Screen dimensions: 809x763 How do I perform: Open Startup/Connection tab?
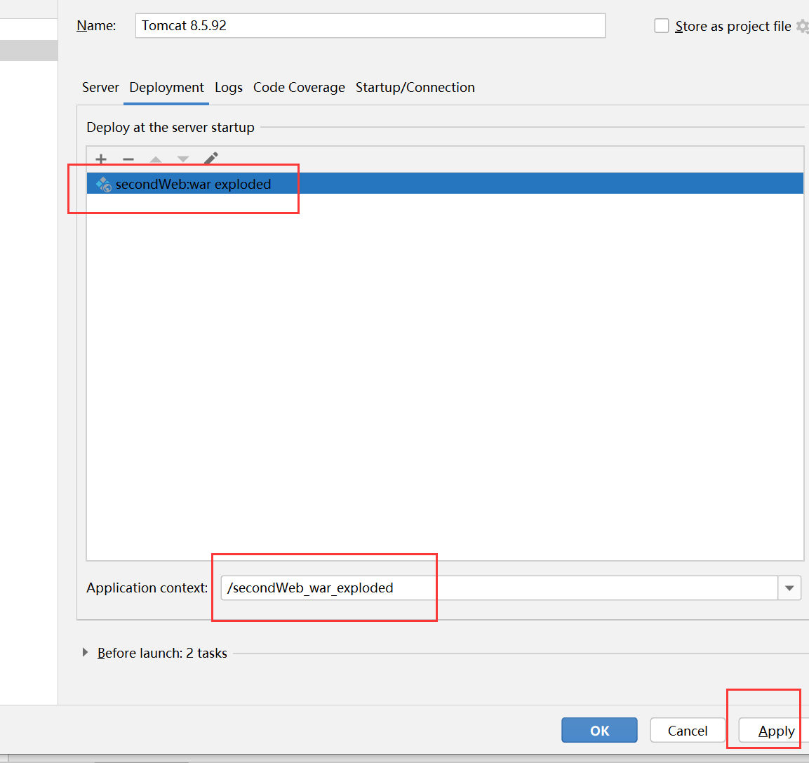415,87
